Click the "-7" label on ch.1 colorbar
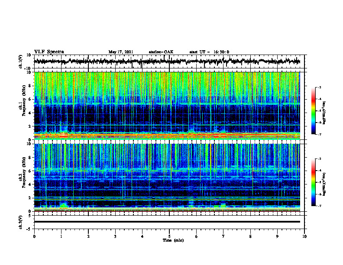The image size is (343, 265). (x=319, y=134)
